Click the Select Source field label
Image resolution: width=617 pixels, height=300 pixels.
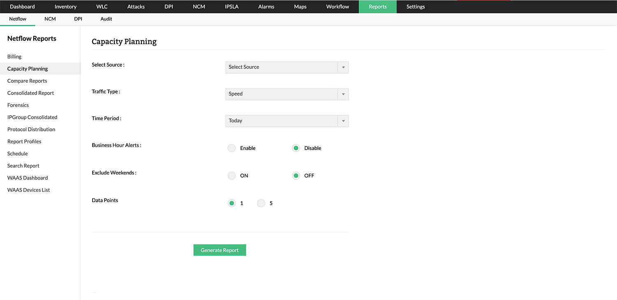[x=108, y=65]
